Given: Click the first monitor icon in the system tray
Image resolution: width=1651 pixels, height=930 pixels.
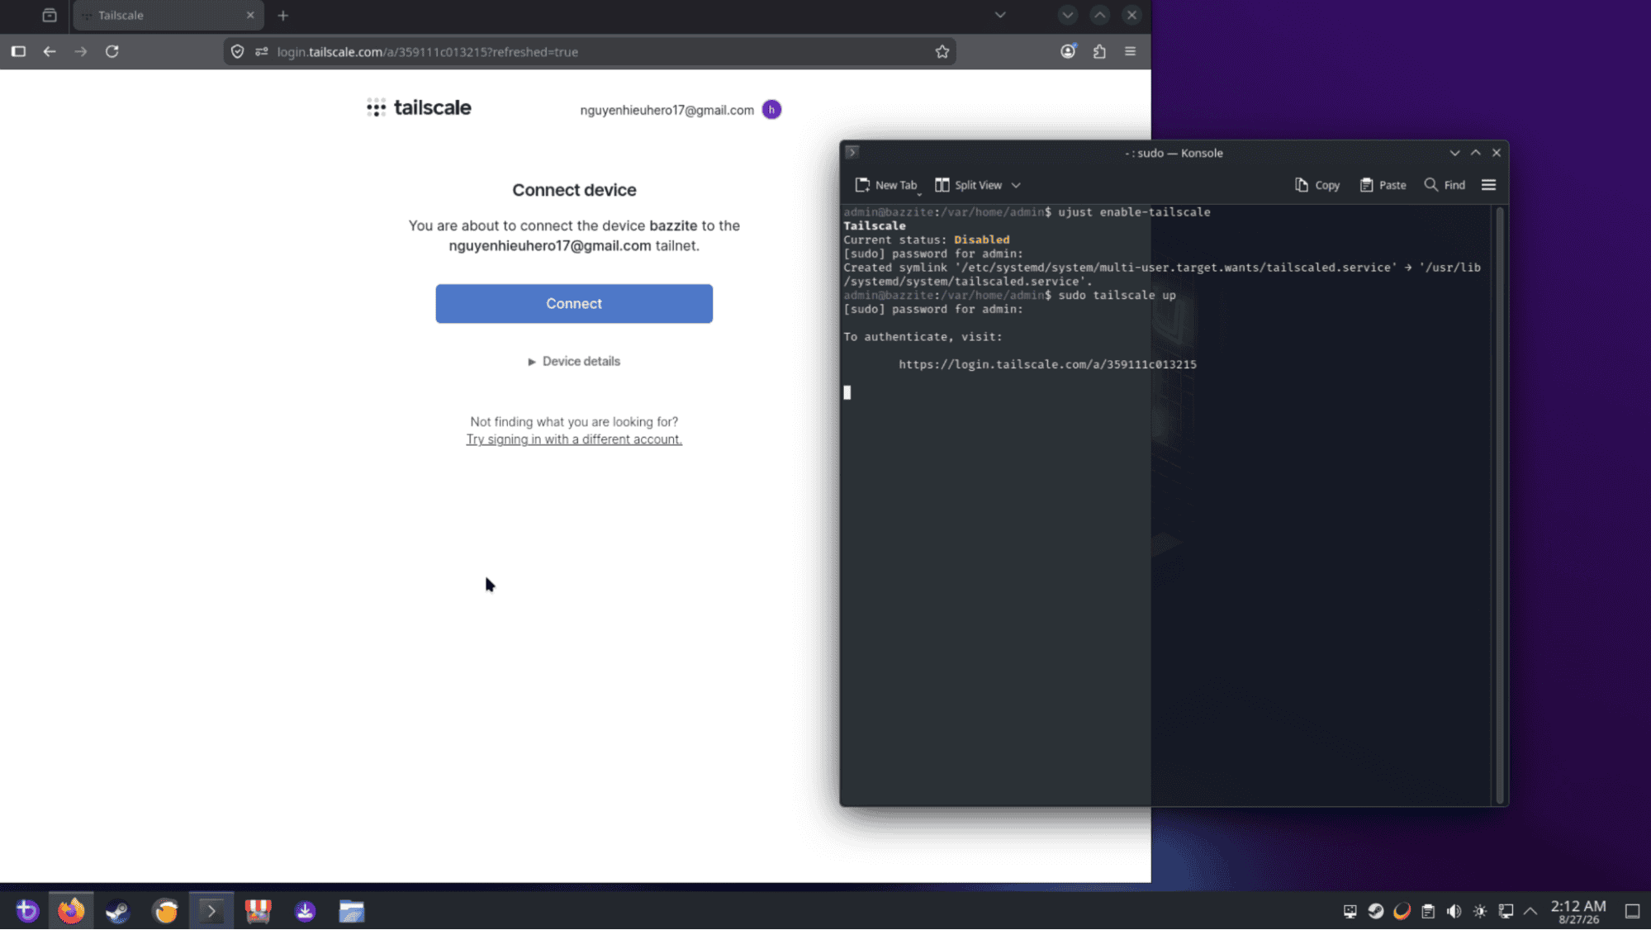Looking at the screenshot, I should coord(1350,911).
